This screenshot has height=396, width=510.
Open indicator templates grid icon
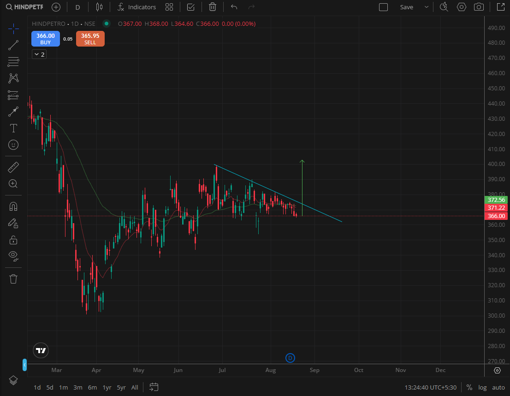click(x=169, y=7)
